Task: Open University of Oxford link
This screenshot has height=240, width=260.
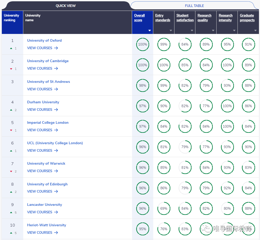Action: [44, 41]
